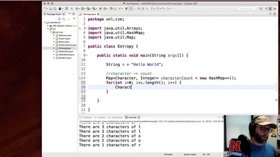The height and width of the screenshot is (157, 280).
Task: Close the Entropy.java editor tab
Action: click(98, 14)
